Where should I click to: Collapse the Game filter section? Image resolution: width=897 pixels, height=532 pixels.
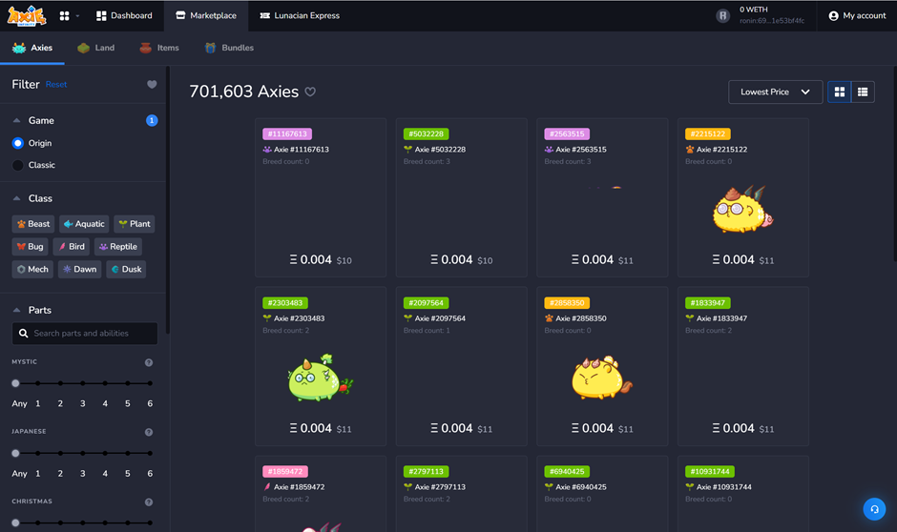coord(16,120)
